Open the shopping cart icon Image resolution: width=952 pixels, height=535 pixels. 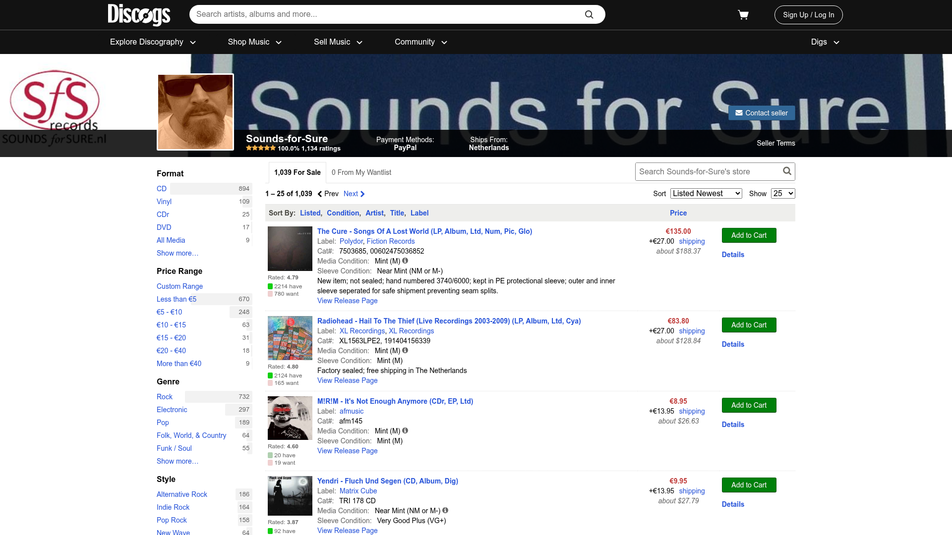point(743,15)
